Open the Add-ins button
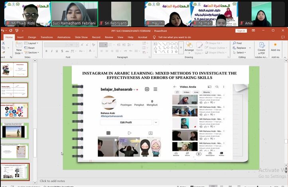 pyautogui.click(x=275, y=47)
